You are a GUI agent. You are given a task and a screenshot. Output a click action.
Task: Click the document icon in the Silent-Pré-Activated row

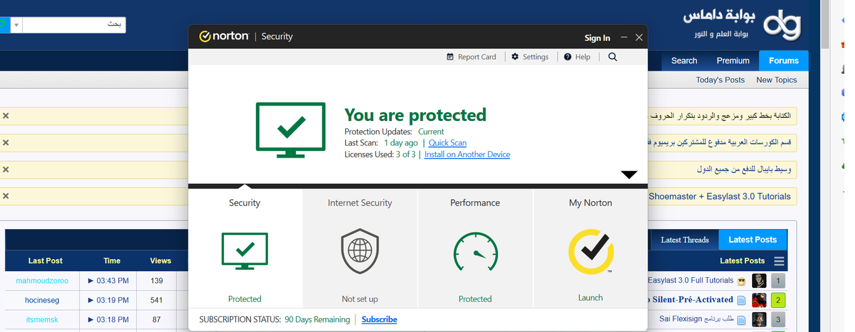(x=741, y=300)
